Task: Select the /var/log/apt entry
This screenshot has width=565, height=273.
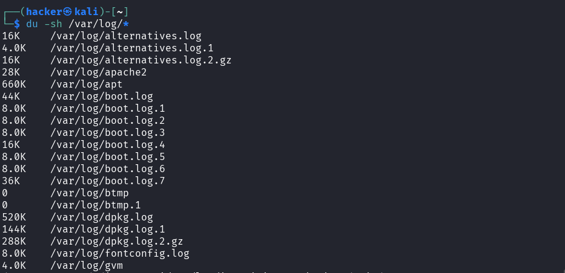Action: pyautogui.click(x=87, y=85)
